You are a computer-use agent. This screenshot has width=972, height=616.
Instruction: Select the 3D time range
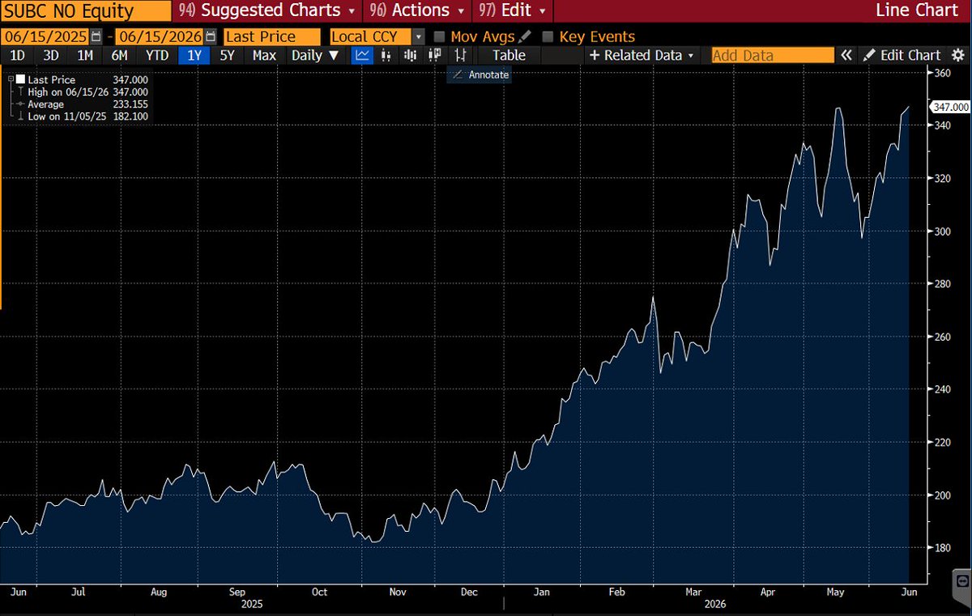coord(50,55)
